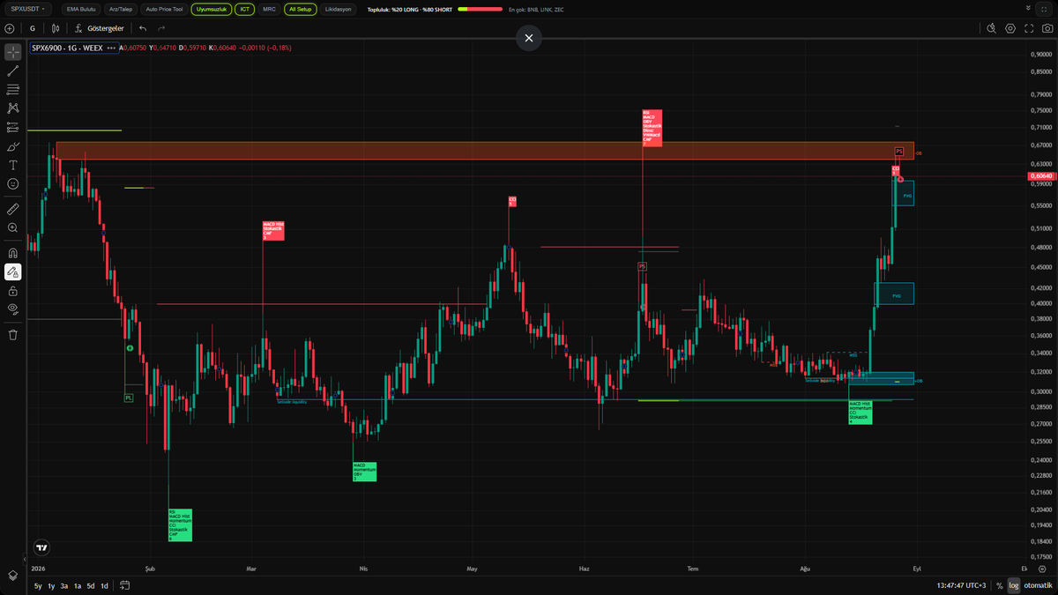The image size is (1058, 595).
Task: Activate the zoom in tool
Action: click(13, 227)
